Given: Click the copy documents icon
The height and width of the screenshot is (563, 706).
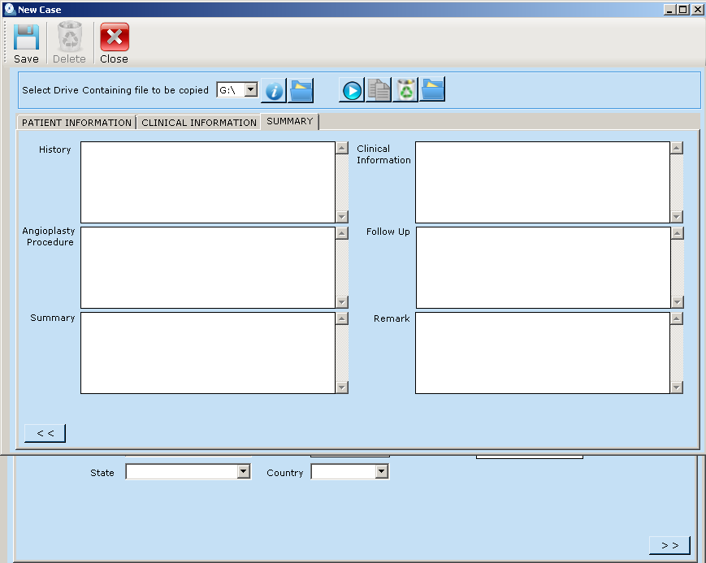Looking at the screenshot, I should [379, 90].
